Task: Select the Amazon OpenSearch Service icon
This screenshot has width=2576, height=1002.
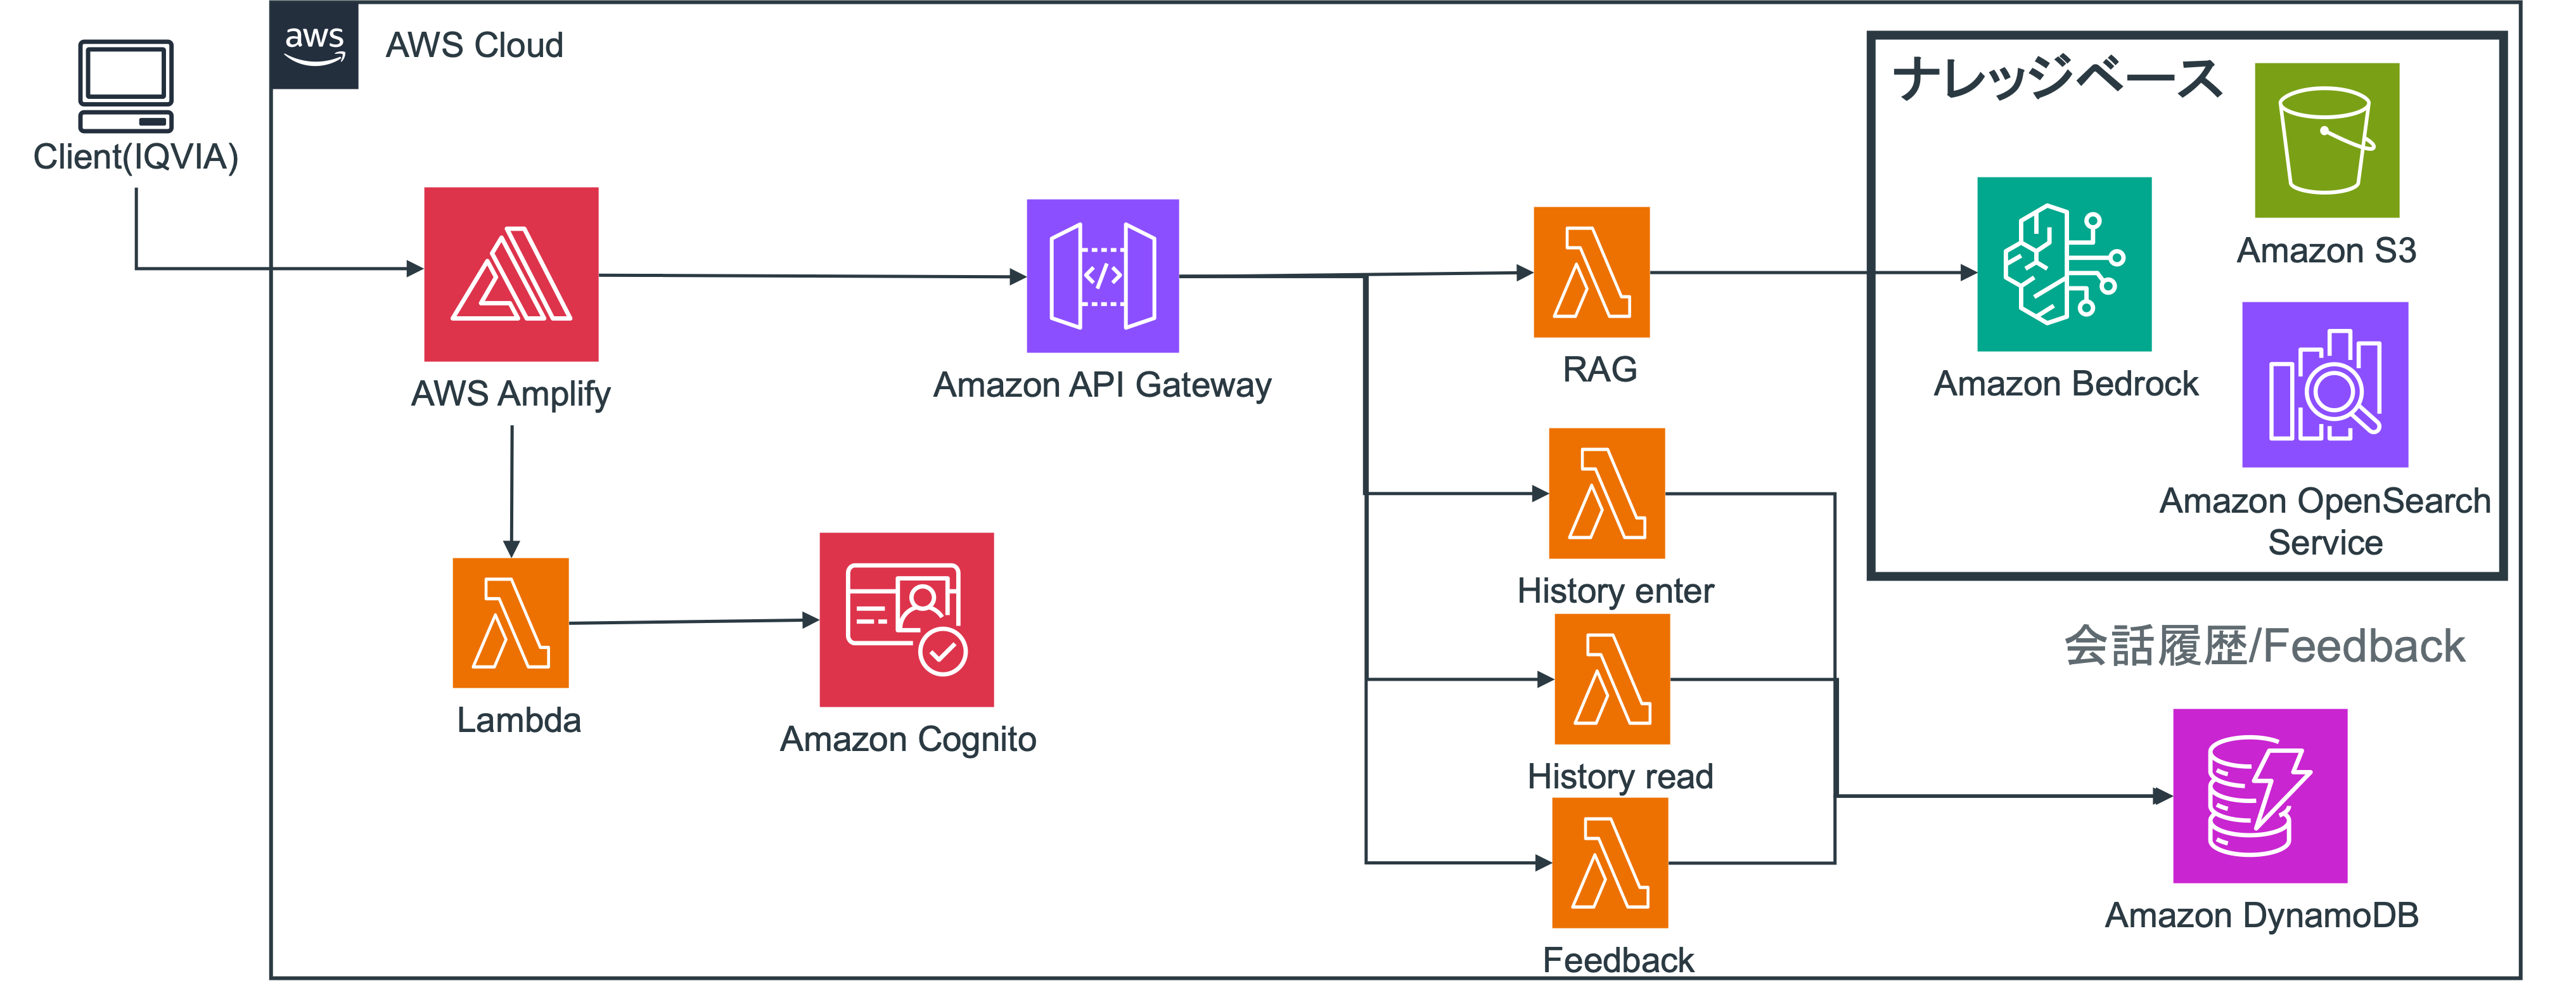Action: click(x=2324, y=384)
